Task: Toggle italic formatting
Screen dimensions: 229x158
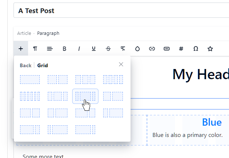Action: (79, 49)
